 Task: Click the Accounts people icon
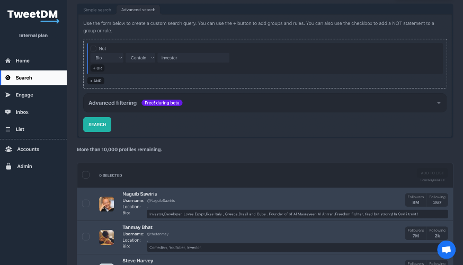[x=8, y=149]
